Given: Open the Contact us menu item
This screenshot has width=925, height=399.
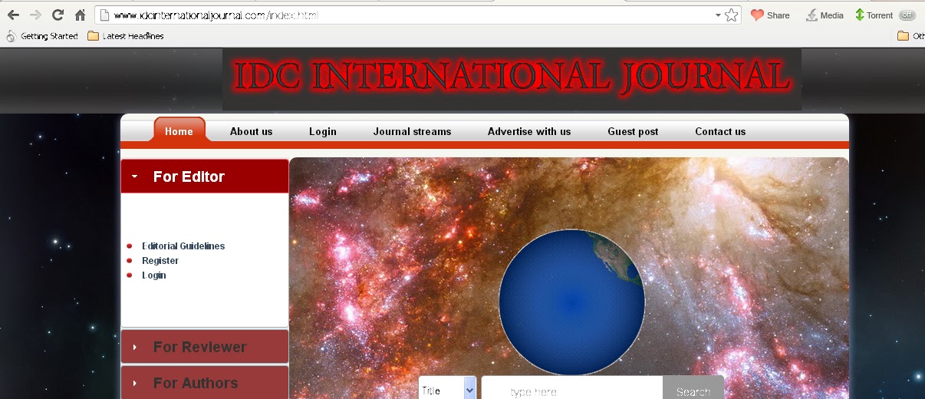Looking at the screenshot, I should pos(720,131).
